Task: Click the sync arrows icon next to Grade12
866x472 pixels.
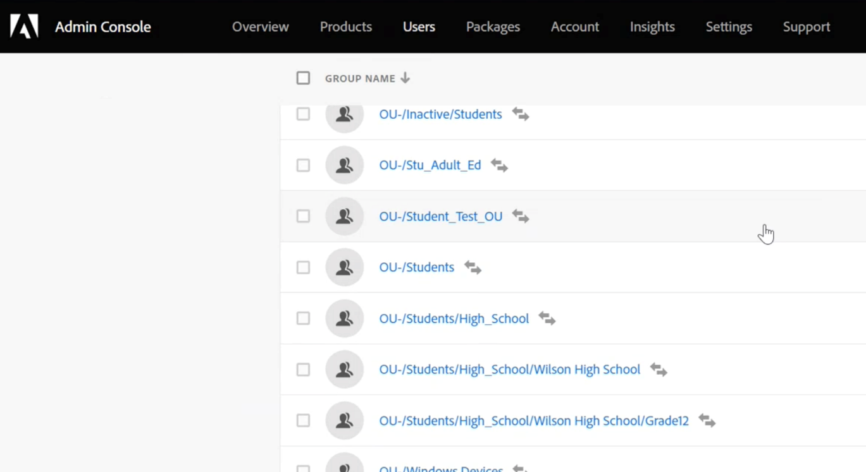Action: pyautogui.click(x=707, y=421)
